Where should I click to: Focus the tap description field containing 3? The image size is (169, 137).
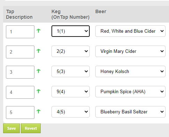pos(20,72)
